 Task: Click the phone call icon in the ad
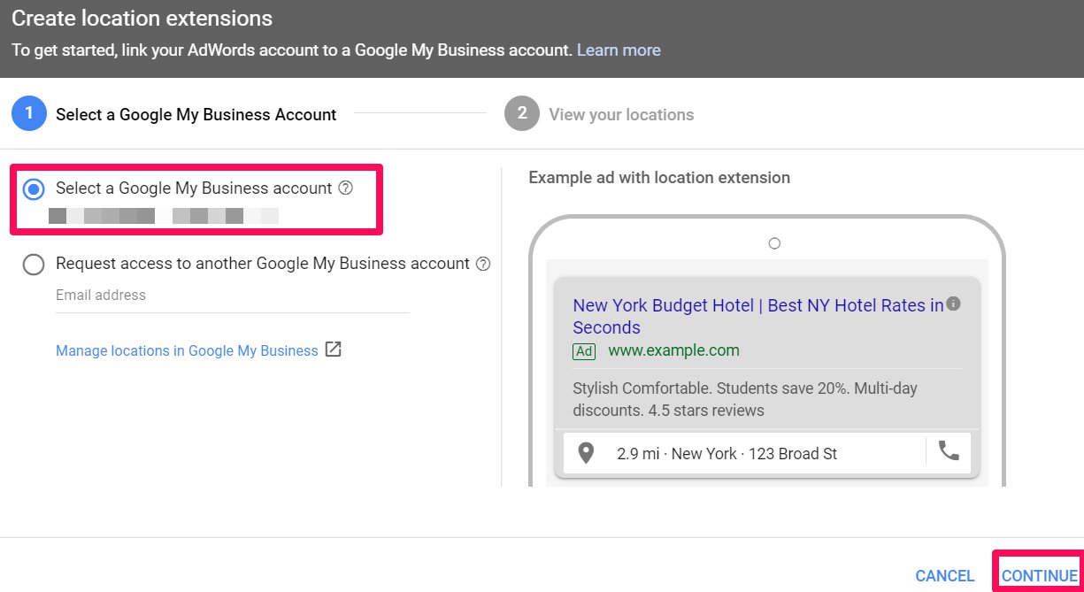pyautogui.click(x=949, y=451)
